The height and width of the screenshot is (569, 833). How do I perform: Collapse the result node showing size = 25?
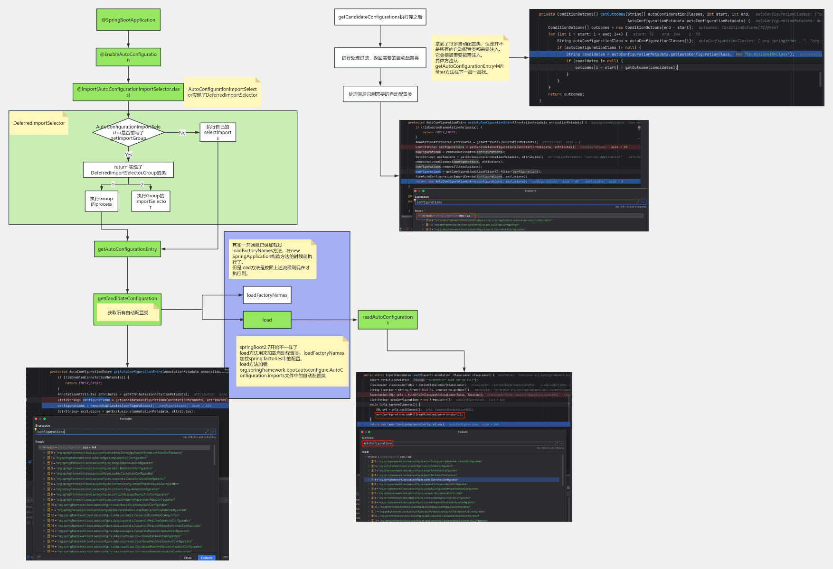[x=419, y=216]
